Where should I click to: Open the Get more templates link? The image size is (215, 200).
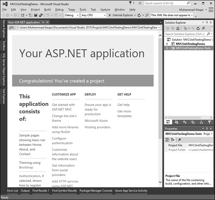[x=124, y=113]
